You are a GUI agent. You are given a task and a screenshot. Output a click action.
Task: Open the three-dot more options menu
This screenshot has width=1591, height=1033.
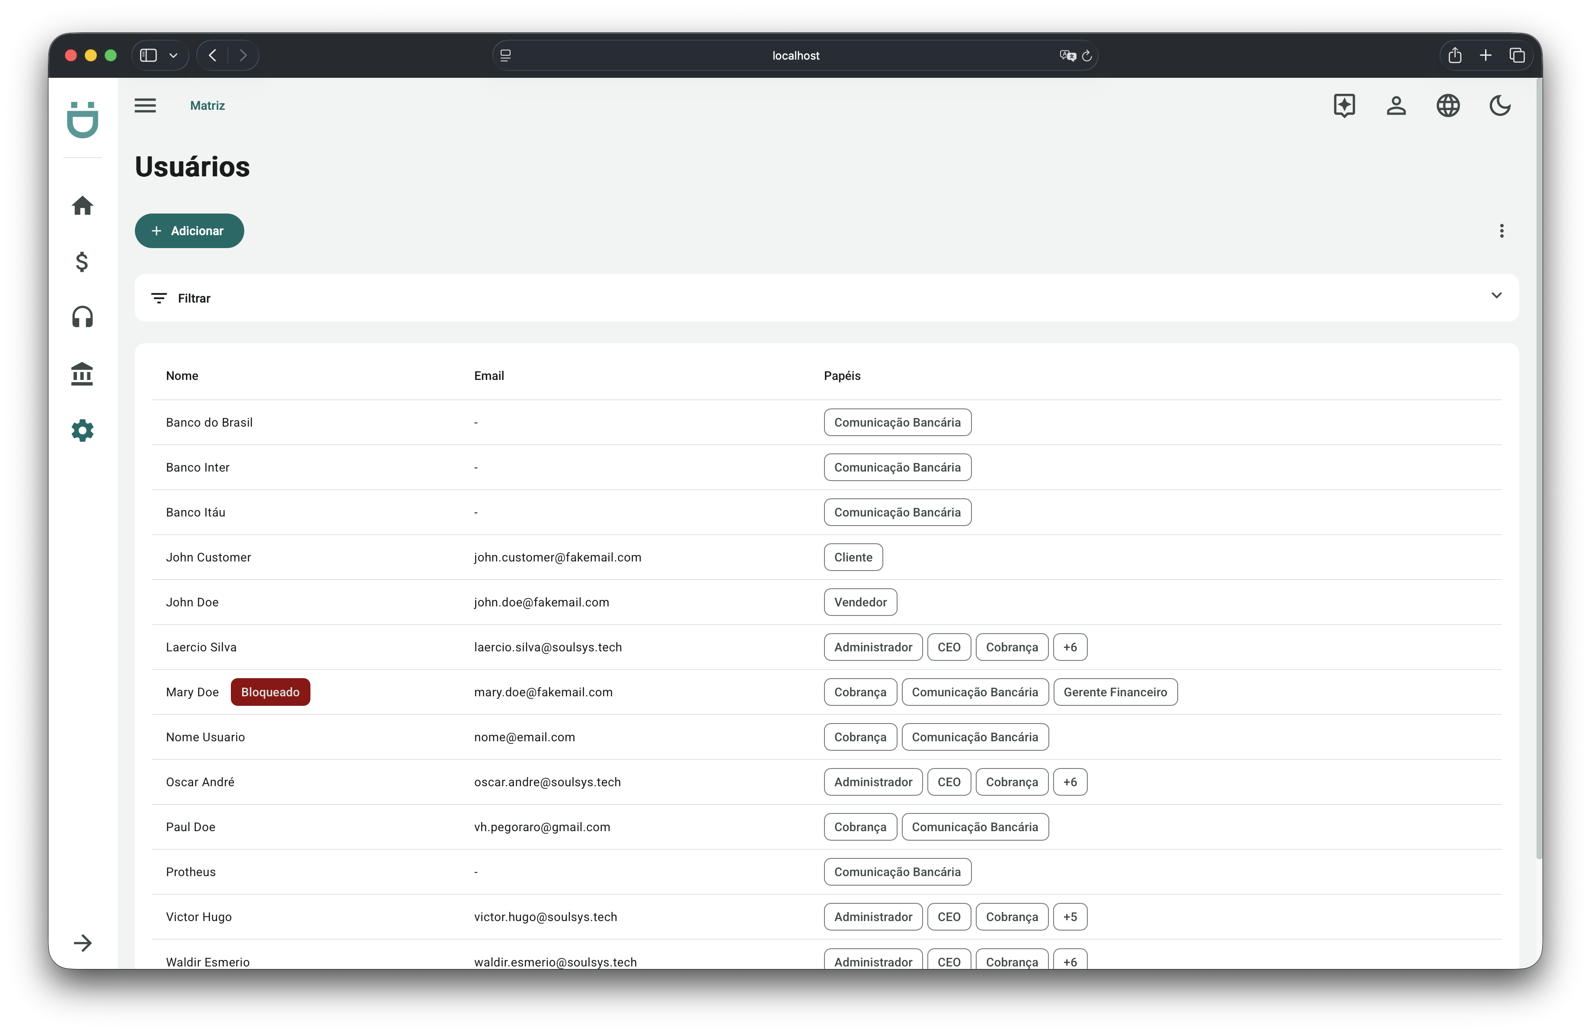1502,231
